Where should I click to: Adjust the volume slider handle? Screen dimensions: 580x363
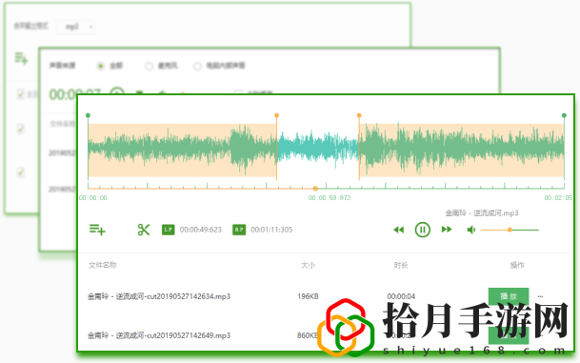[510, 230]
